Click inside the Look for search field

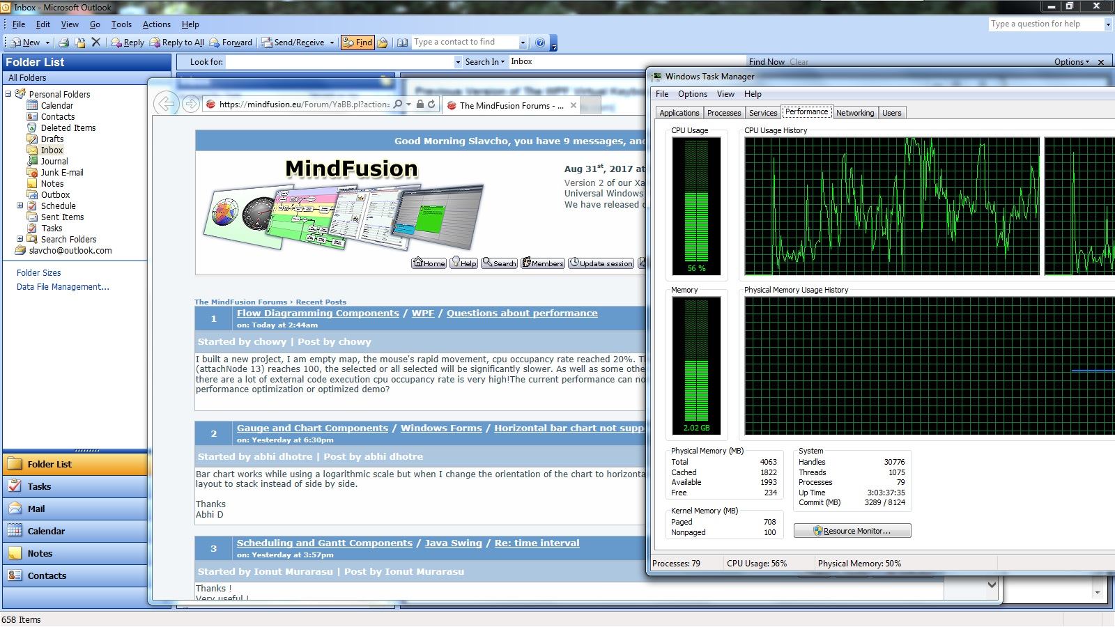pyautogui.click(x=339, y=62)
